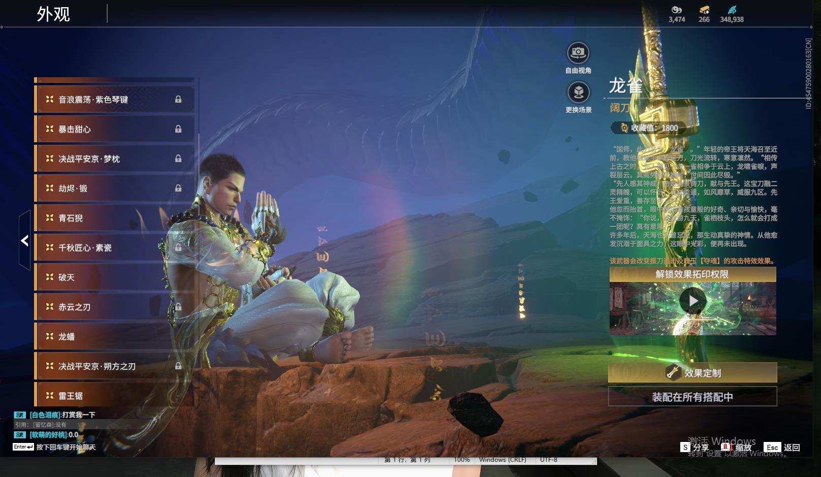Click the Enter key chat prompt icon

point(23,447)
